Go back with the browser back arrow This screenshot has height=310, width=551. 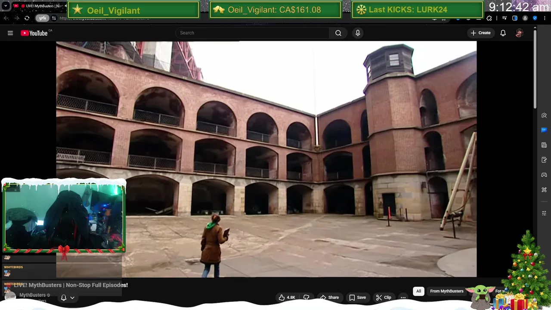pos(6,18)
